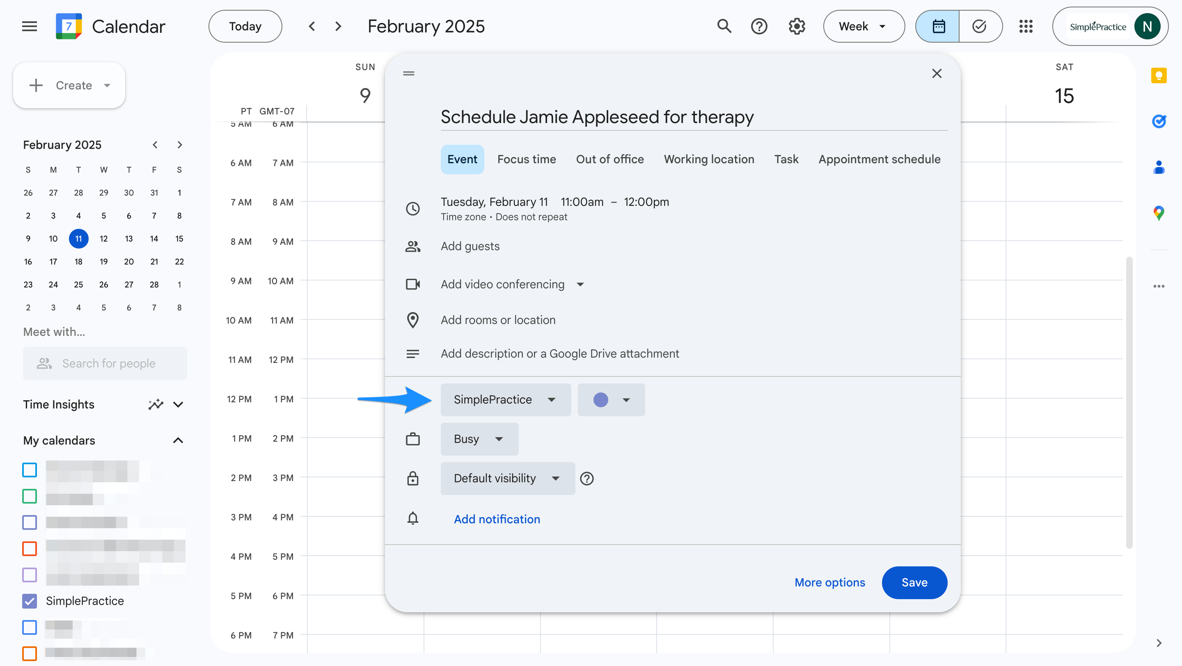Edit the event title field
Image resolution: width=1182 pixels, height=666 pixels.
click(693, 117)
